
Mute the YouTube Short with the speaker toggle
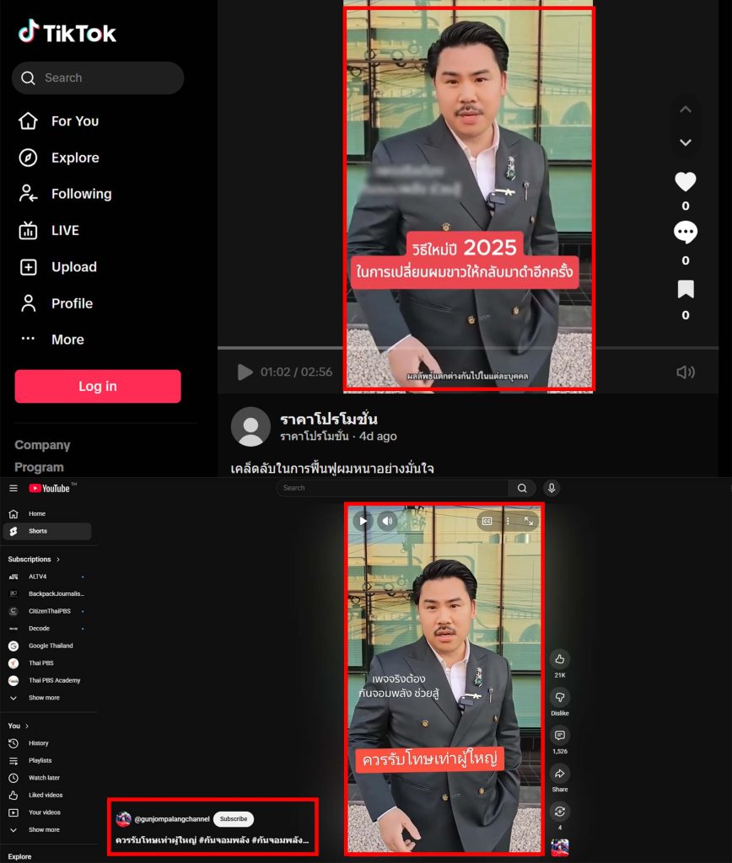[388, 521]
